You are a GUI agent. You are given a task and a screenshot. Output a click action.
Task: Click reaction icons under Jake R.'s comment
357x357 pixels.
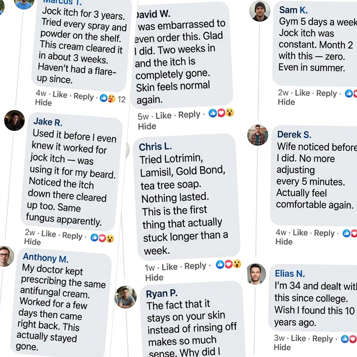click(102, 238)
